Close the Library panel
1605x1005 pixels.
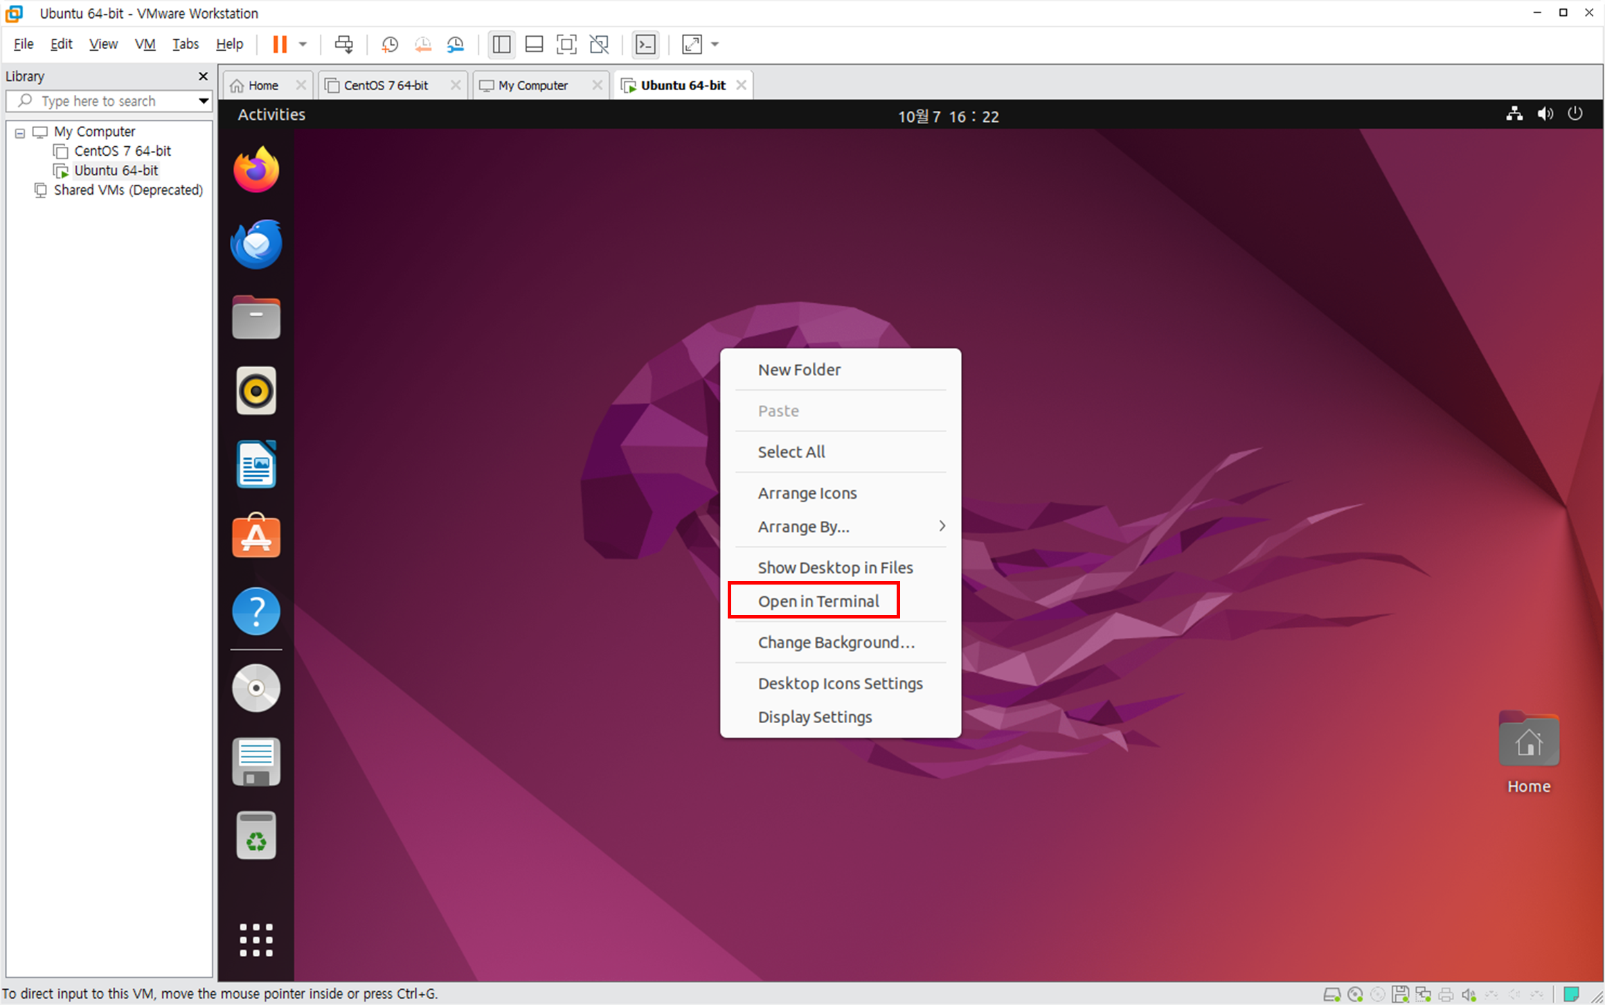tap(203, 76)
